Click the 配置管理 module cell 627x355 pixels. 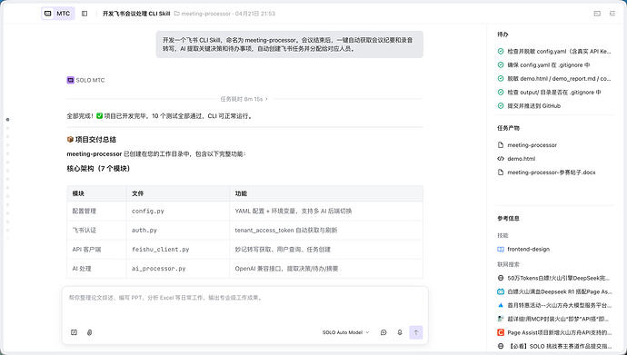(x=96, y=211)
